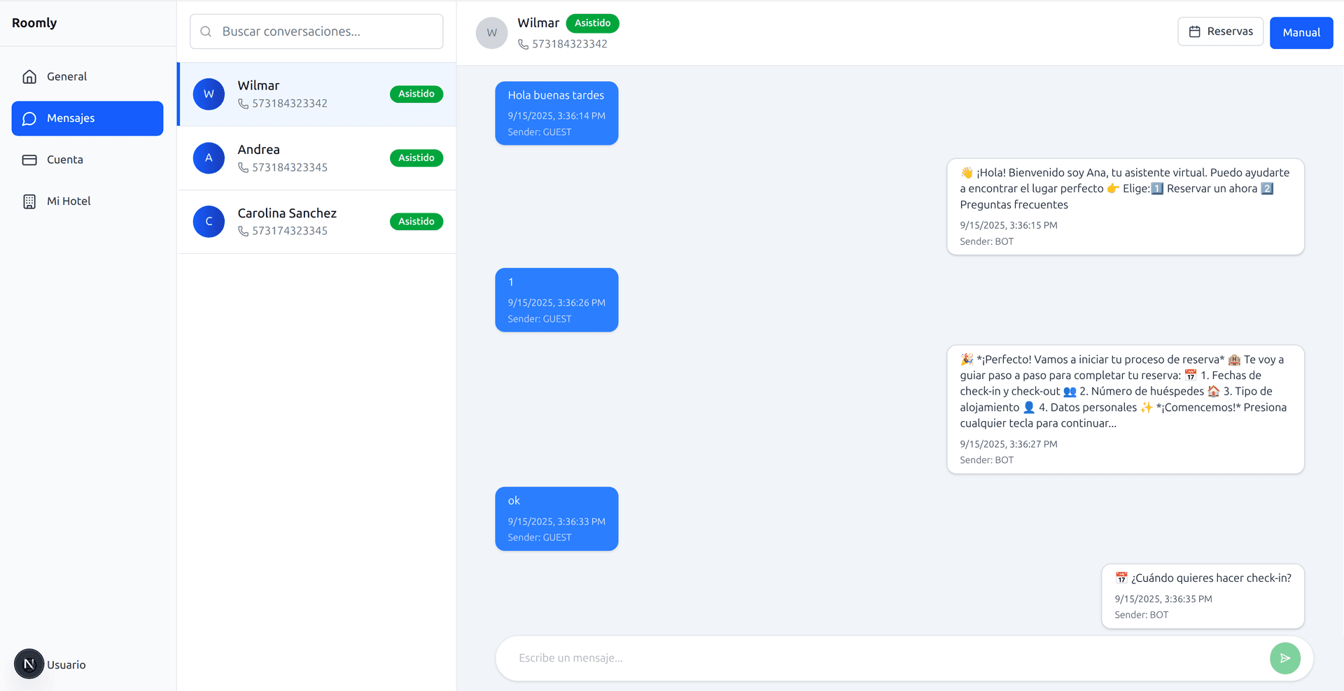Click the Manual button
The image size is (1344, 691).
pos(1301,32)
